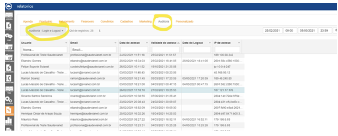338x136 pixels.
Task: Switch to the Cadastros tab
Action: tap(126, 22)
